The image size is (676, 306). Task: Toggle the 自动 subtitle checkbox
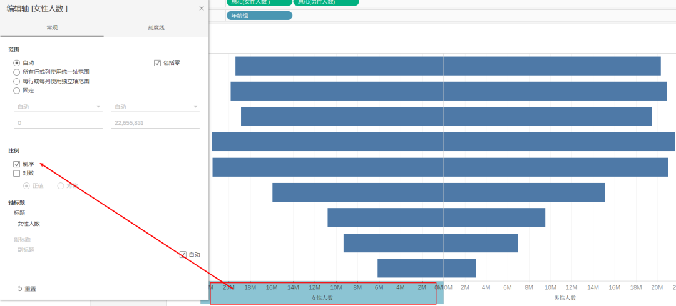[183, 254]
